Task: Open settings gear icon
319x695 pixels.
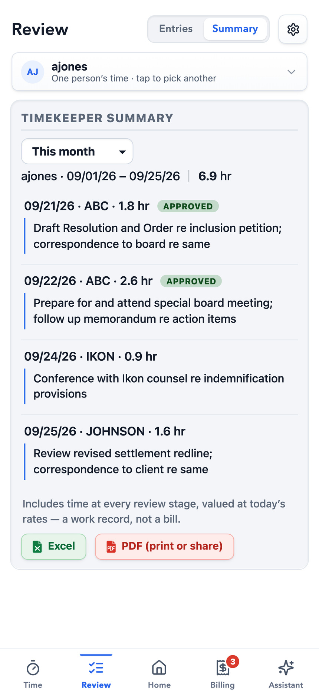Action: coord(293,29)
